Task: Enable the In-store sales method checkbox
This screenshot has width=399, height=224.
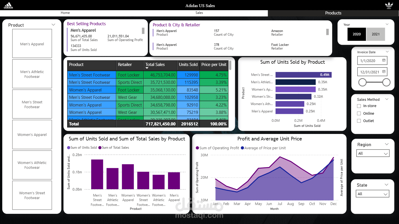Action: click(359, 106)
